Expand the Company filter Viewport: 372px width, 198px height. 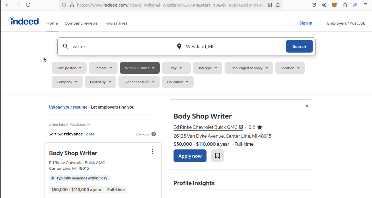67,82
